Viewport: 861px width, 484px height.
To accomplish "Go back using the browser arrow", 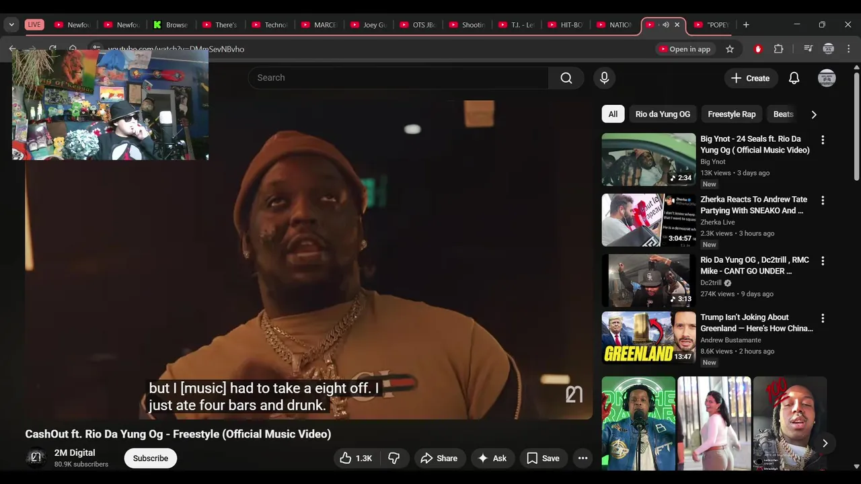I will [x=13, y=49].
